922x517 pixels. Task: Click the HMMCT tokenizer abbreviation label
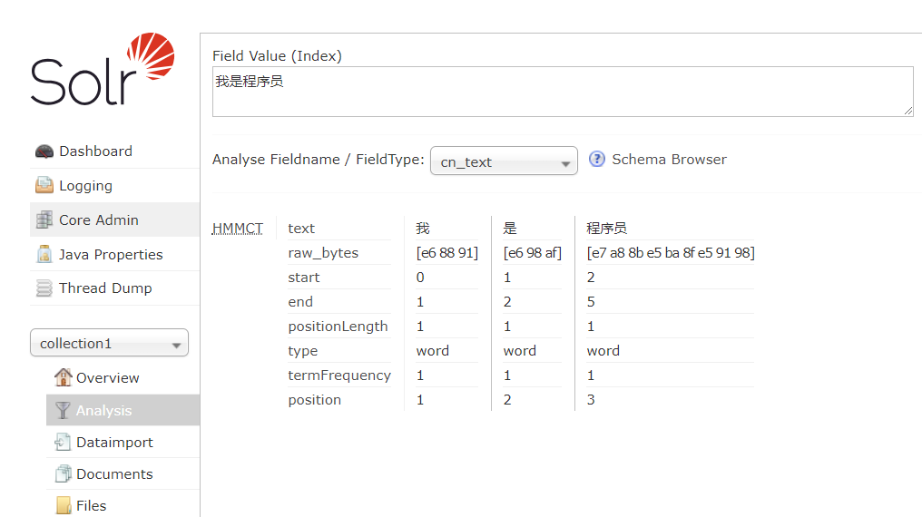pos(238,229)
